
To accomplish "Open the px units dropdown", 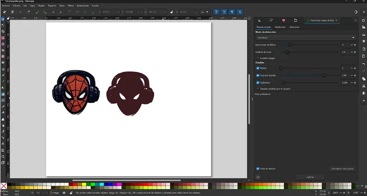I will click(x=204, y=12).
